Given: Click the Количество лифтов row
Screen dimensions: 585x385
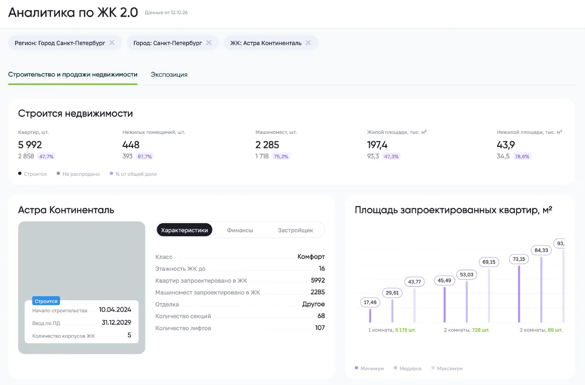Looking at the screenshot, I should (x=240, y=328).
